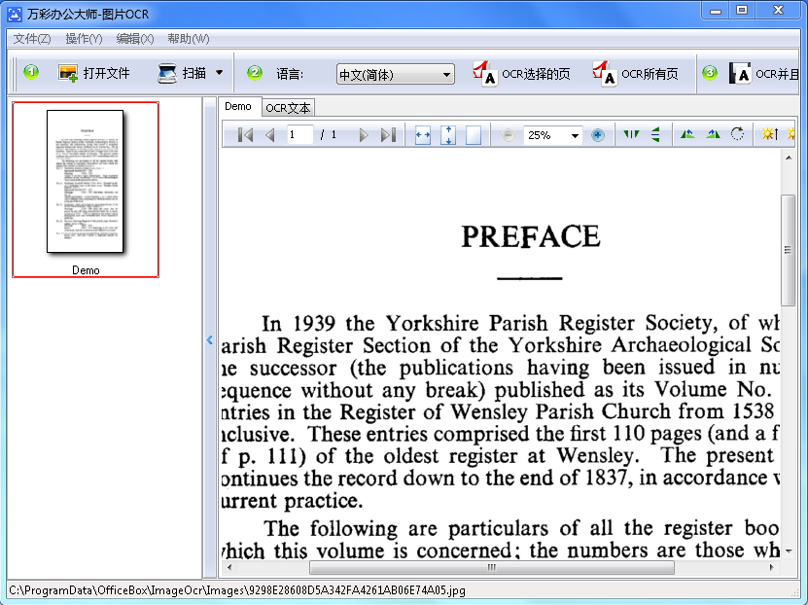The width and height of the screenshot is (808, 605).
Task: Click the rotate image circular arrow
Action: tap(738, 135)
